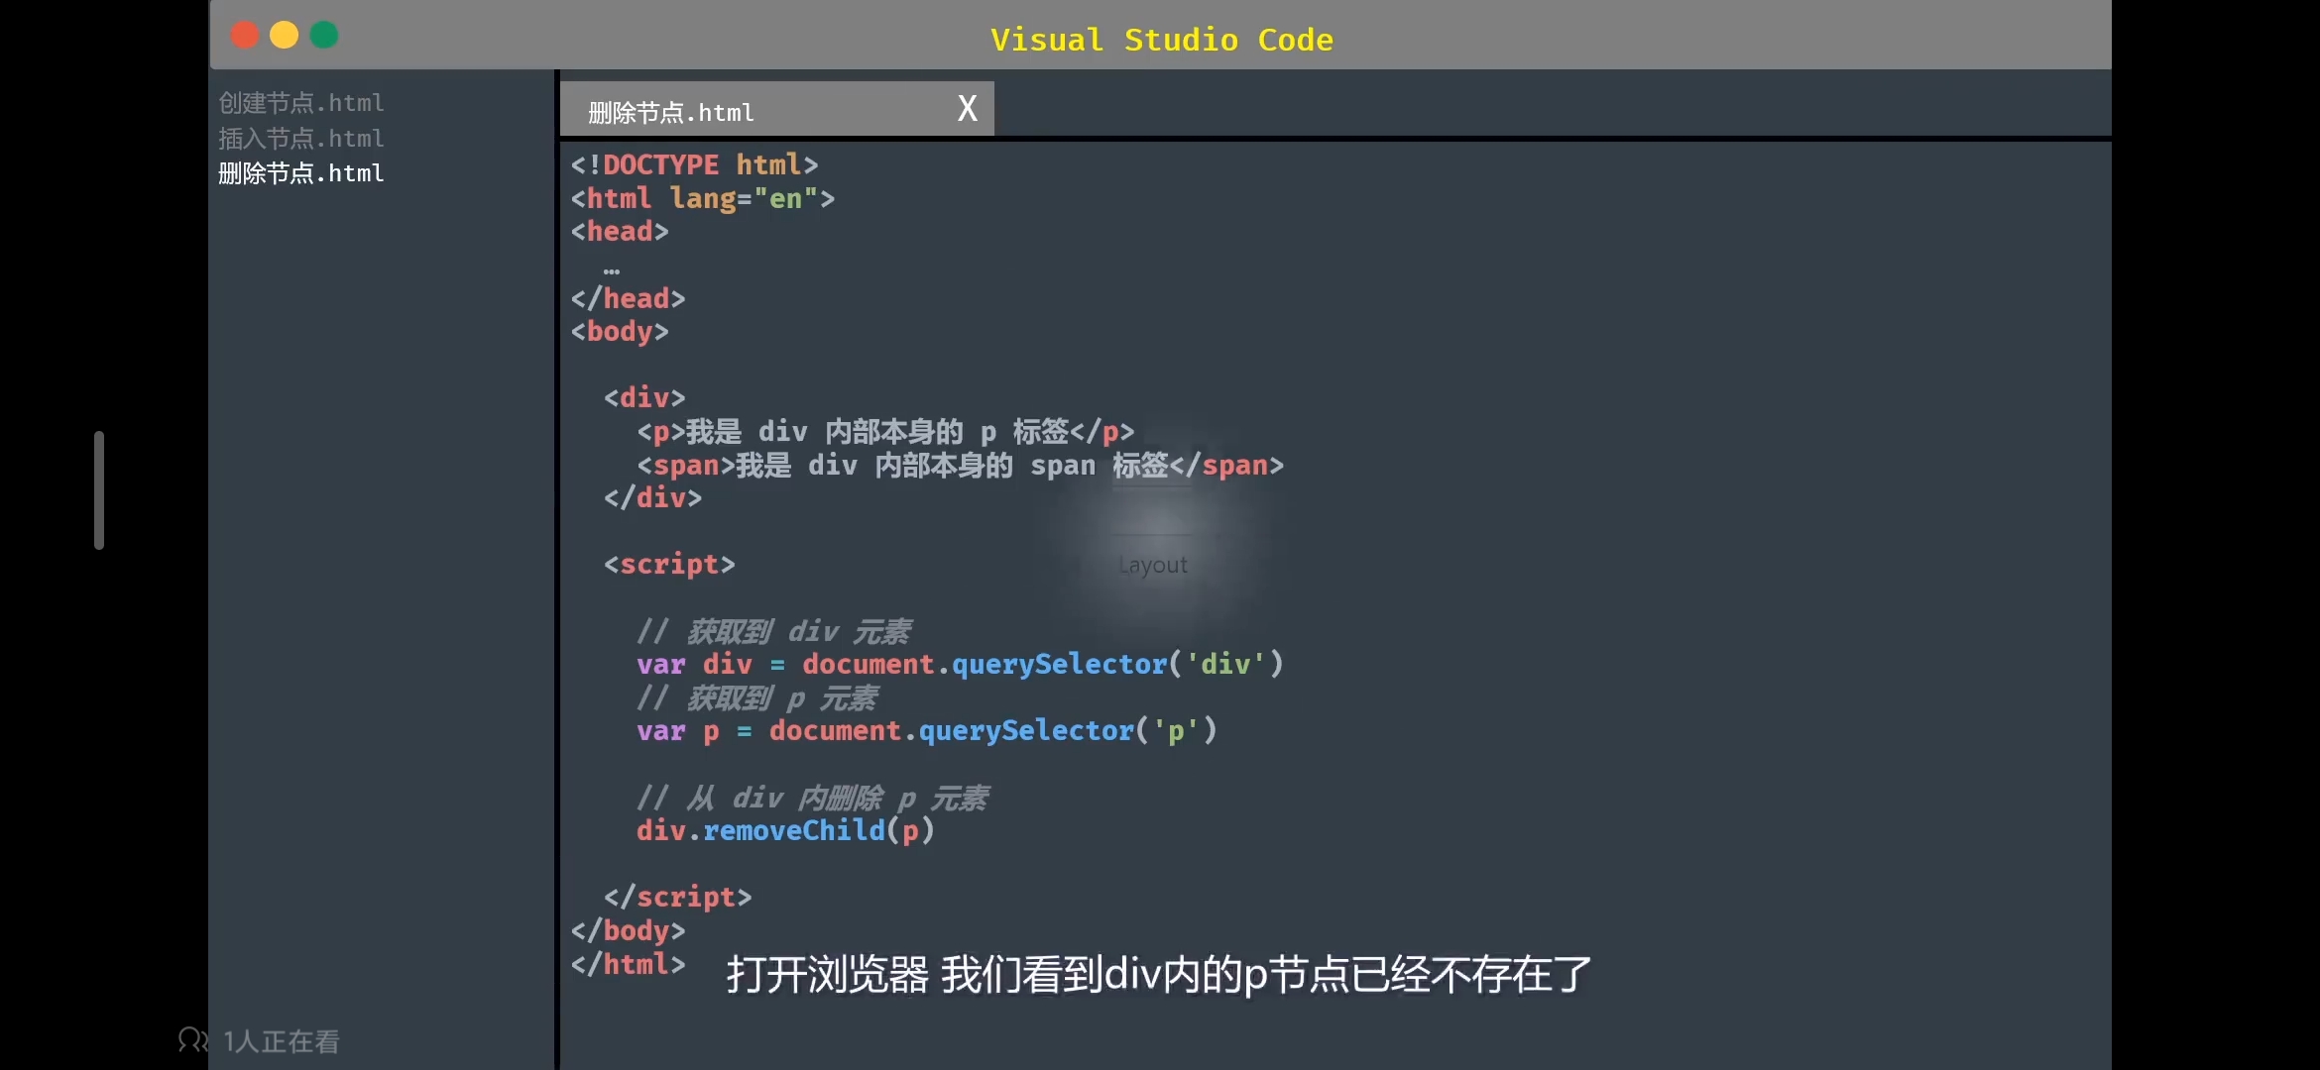Click the faint Layout label
Image resolution: width=2320 pixels, height=1070 pixels.
[1152, 565]
